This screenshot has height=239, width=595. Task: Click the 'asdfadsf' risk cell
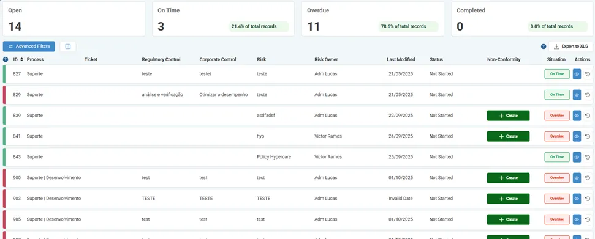click(x=265, y=116)
